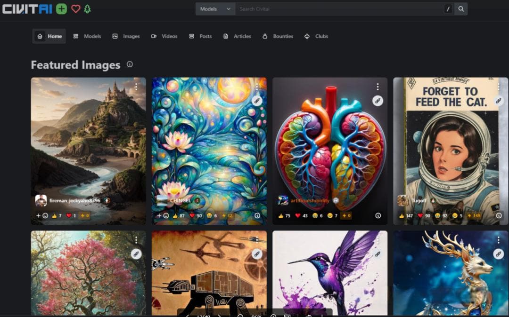Toggle thumbs up (87) on lotus painting
The image size is (509, 317).
point(179,216)
